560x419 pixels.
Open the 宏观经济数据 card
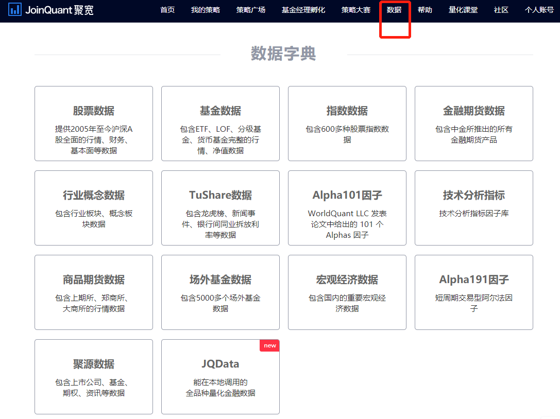347,292
